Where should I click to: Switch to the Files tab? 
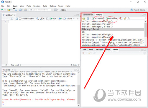(84, 50)
